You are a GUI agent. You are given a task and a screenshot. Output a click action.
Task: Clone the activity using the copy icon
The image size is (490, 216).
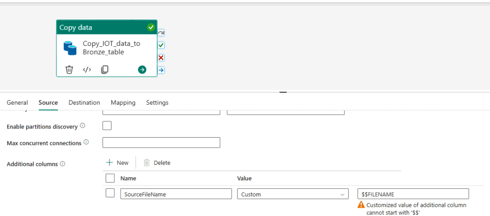pyautogui.click(x=104, y=70)
